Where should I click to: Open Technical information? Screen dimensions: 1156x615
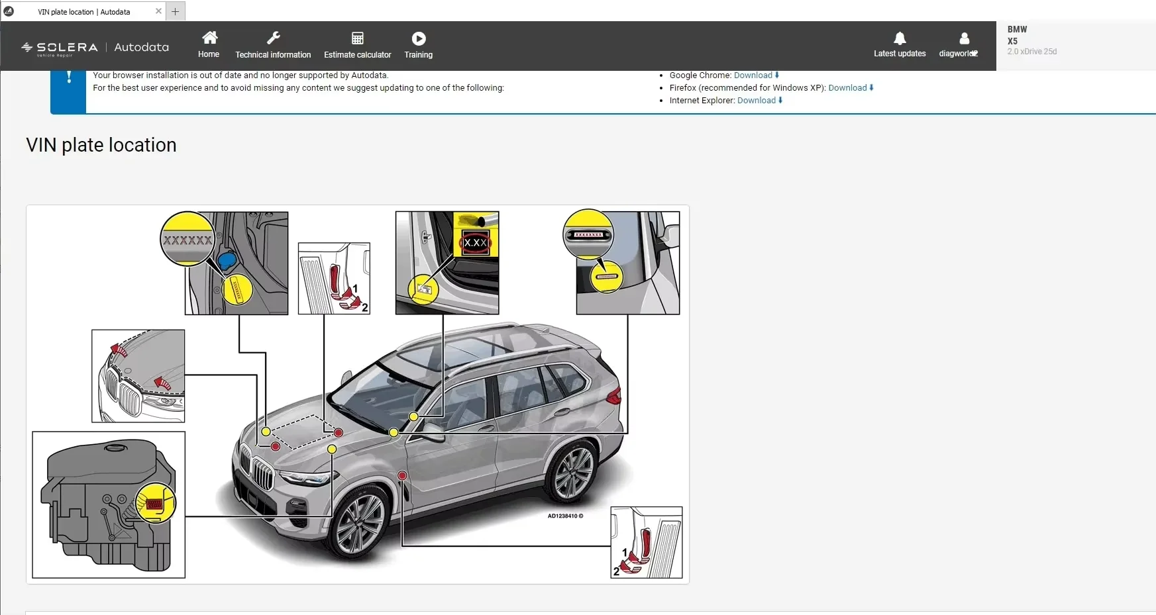click(273, 44)
